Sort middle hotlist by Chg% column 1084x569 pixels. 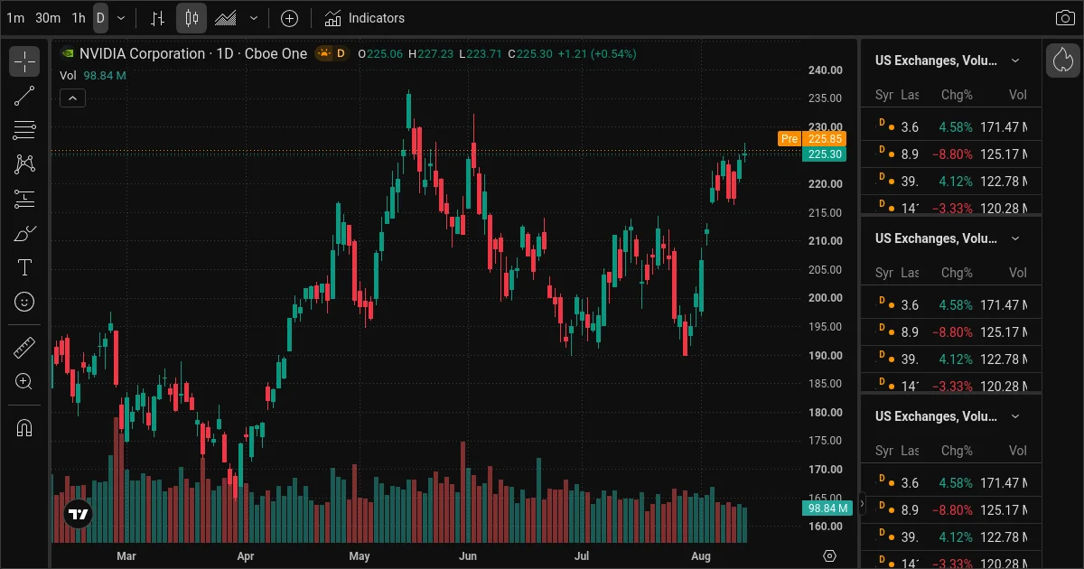tap(957, 273)
